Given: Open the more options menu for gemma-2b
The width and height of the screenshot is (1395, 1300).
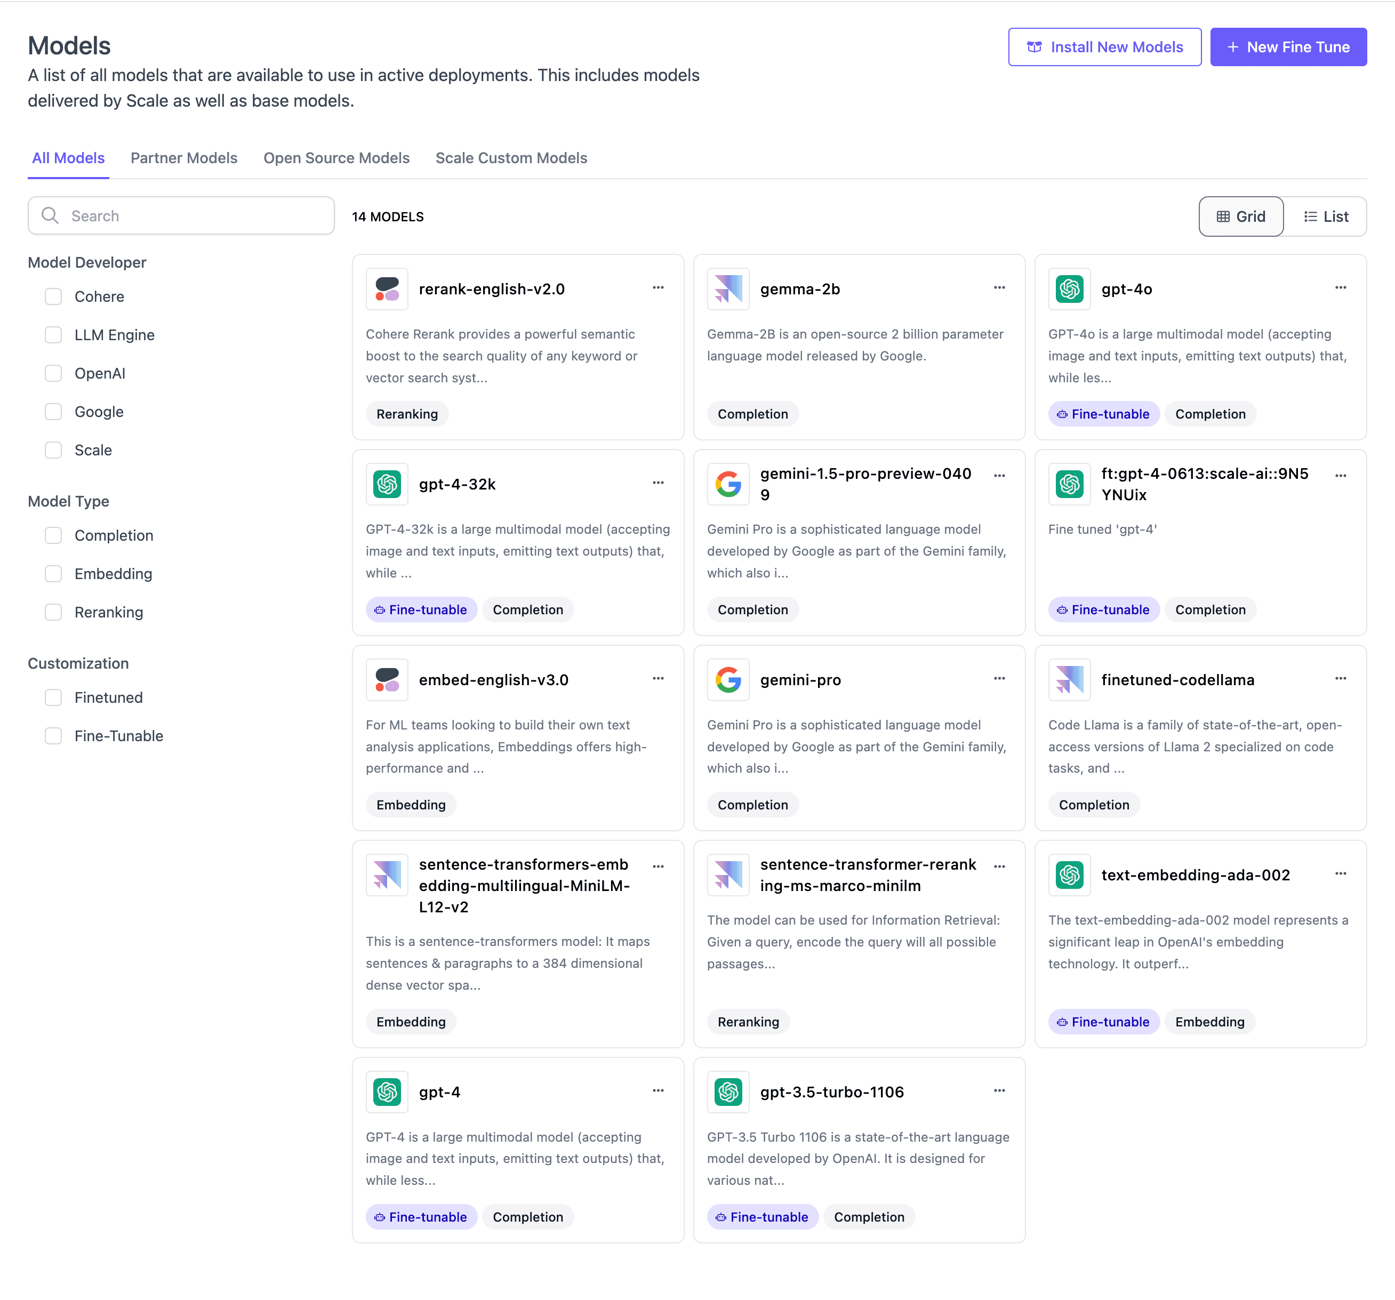Looking at the screenshot, I should tap(999, 287).
